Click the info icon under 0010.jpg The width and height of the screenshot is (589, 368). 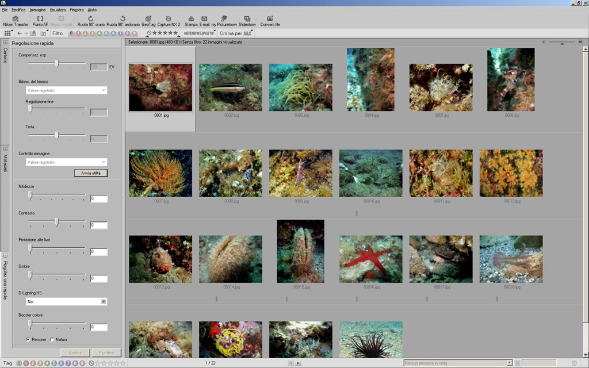357,213
